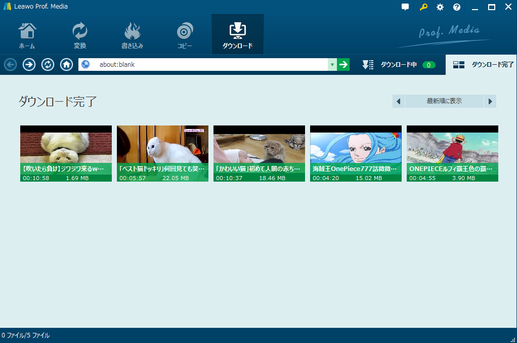Open the feedback speech bubble icon
Image resolution: width=517 pixels, height=343 pixels.
405,7
